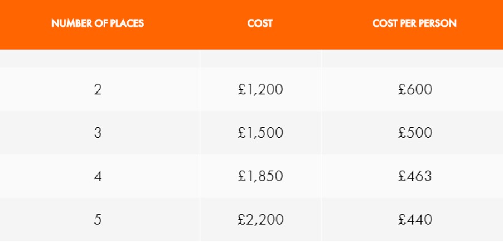The image size is (503, 242).
Task: Click the £1,500 cost value
Action: coord(260,133)
